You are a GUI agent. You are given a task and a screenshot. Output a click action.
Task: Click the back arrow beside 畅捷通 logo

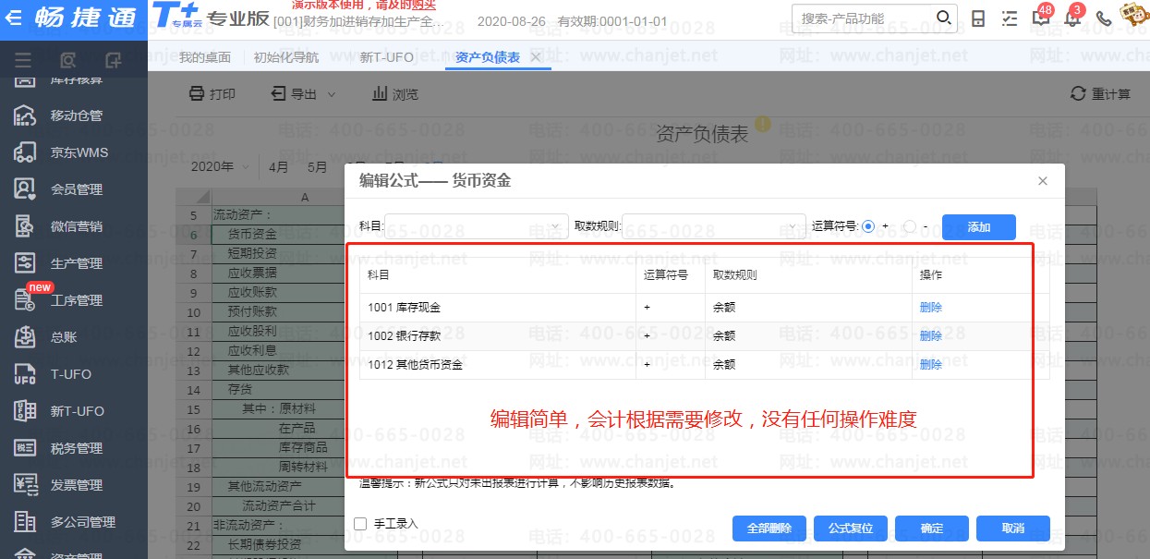point(13,18)
